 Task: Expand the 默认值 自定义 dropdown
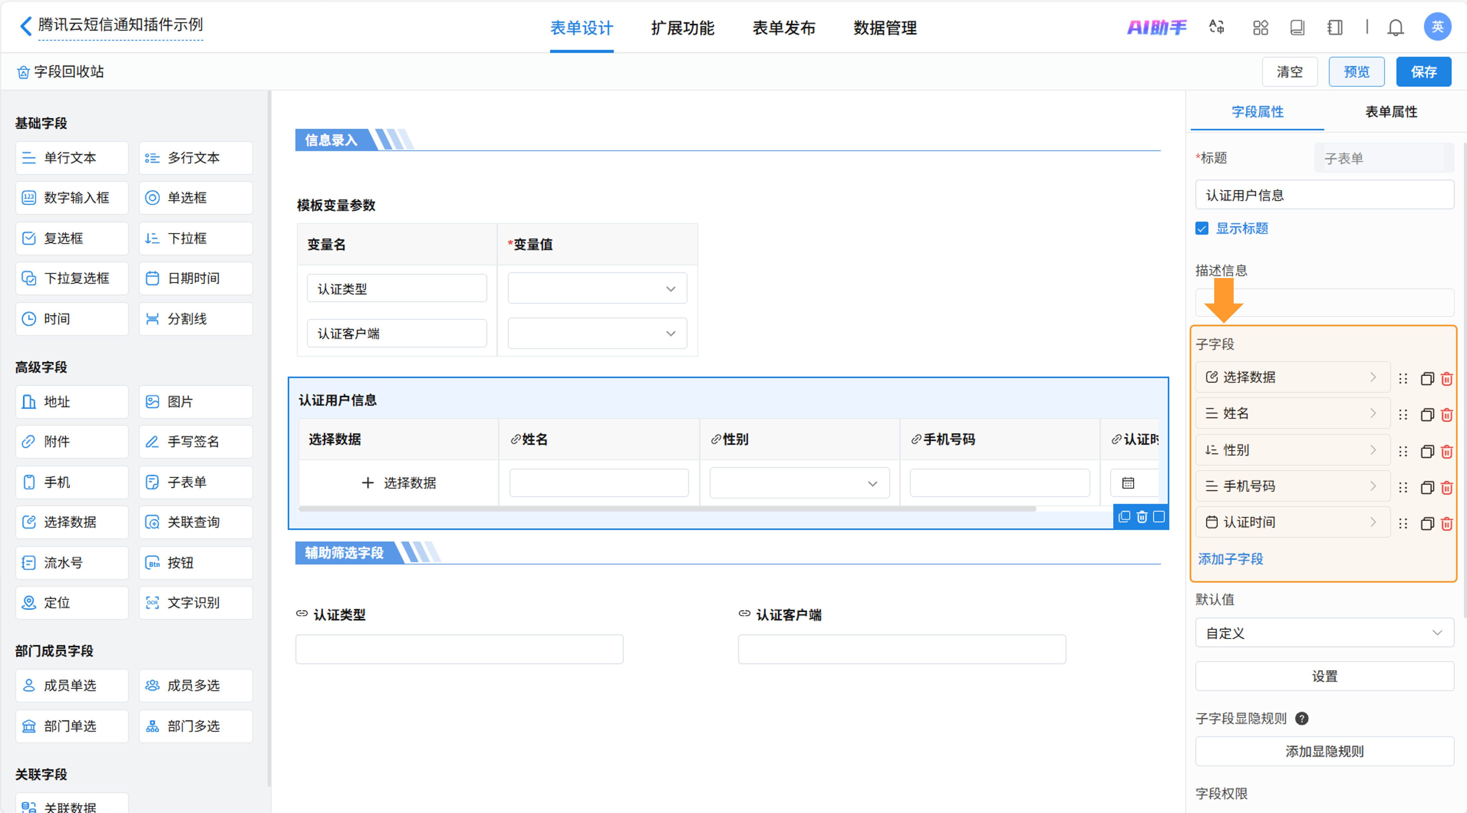(1324, 633)
